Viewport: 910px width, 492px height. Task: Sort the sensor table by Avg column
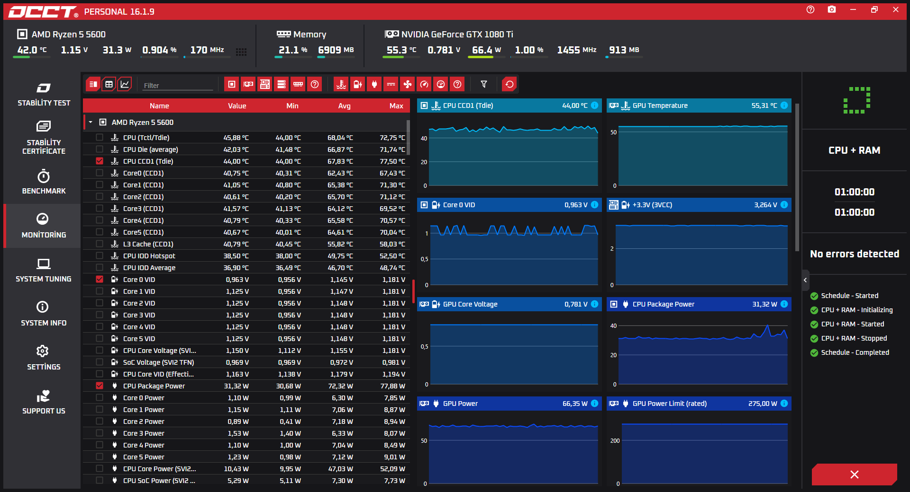(345, 105)
